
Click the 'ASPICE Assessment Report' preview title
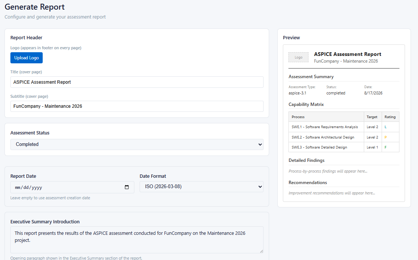(x=347, y=54)
